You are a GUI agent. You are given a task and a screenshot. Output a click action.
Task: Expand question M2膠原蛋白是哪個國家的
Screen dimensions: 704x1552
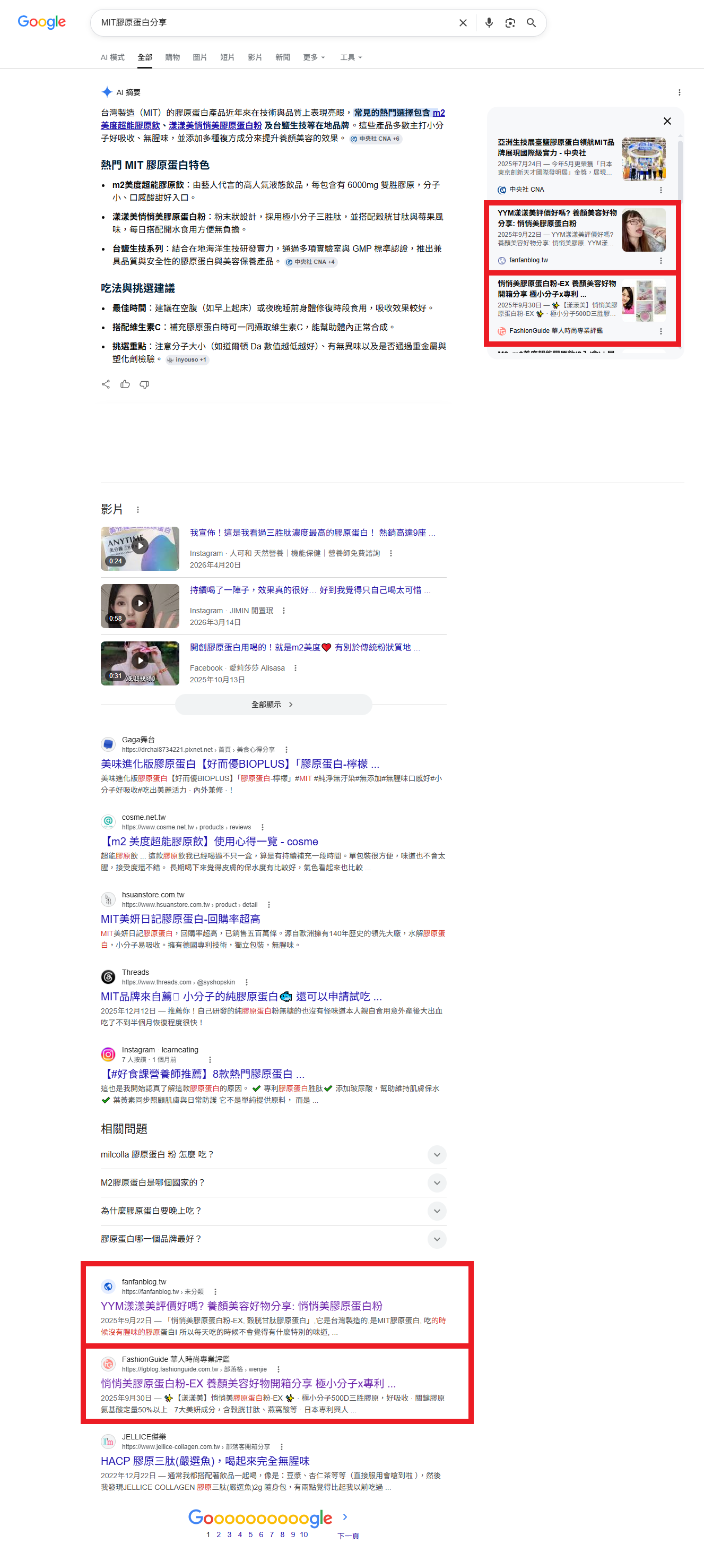[x=273, y=1182]
